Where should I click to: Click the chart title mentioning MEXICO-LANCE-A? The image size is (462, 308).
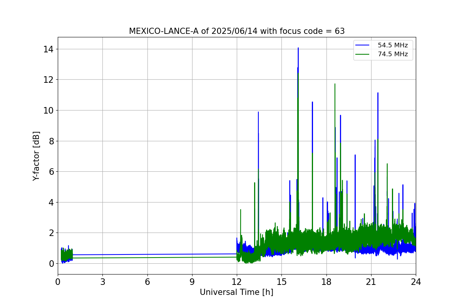237,31
